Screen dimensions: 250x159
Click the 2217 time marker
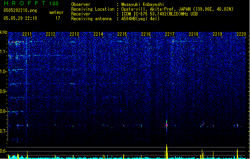[170, 34]
